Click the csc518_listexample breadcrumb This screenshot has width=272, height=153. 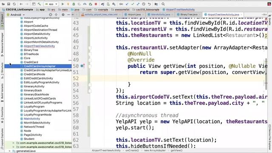147,9
